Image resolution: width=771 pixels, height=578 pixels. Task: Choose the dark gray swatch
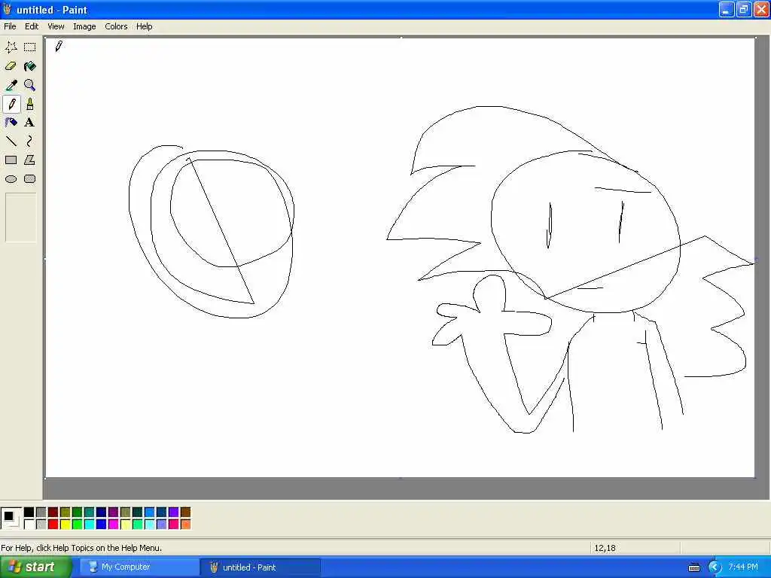(41, 513)
